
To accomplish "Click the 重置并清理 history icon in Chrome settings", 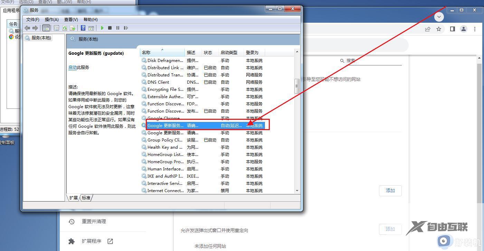I will click(x=72, y=222).
